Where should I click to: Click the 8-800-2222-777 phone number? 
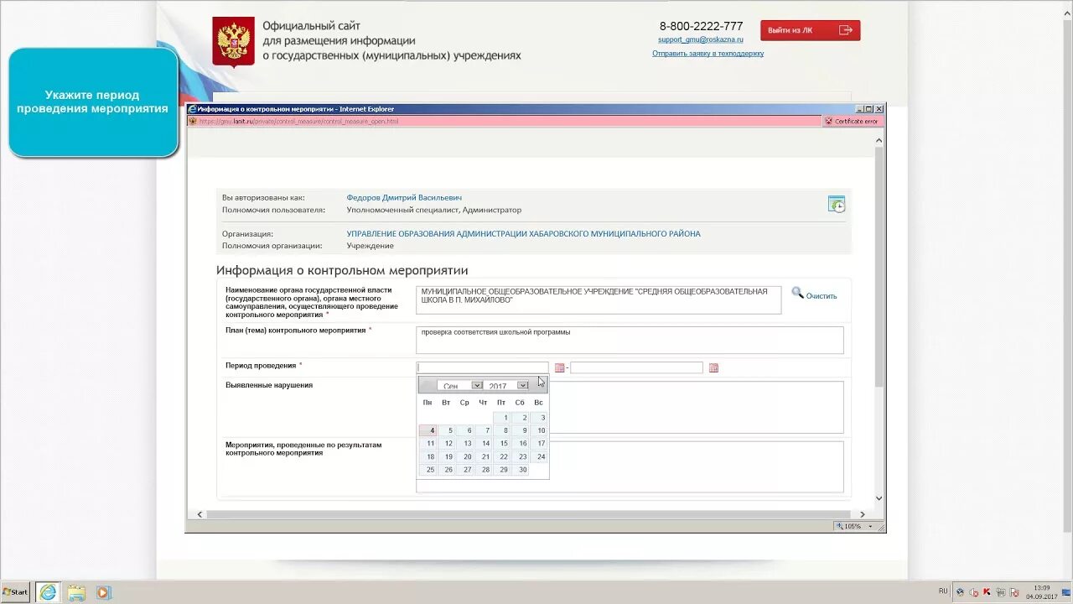tap(701, 26)
